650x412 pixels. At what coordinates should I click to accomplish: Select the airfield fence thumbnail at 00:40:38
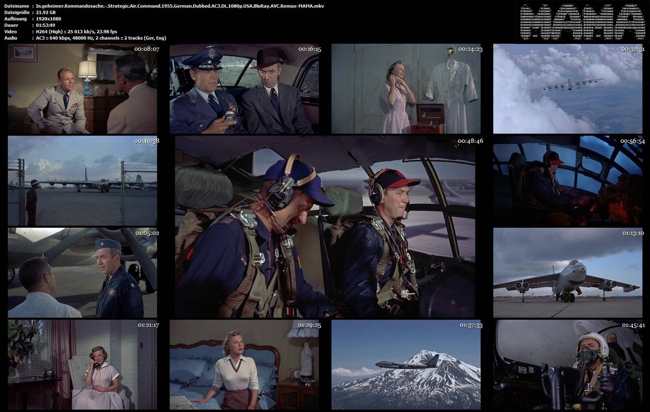82,181
